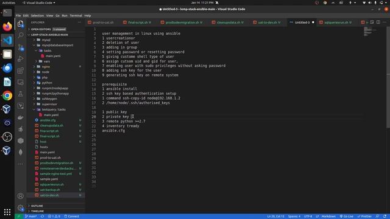Open the Docker view in activity bar
The width and height of the screenshot is (390, 219).
[20, 117]
